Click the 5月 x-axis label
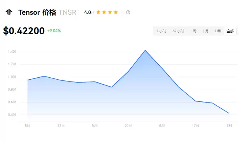Viewport: 239px width, 141px height. [95, 125]
